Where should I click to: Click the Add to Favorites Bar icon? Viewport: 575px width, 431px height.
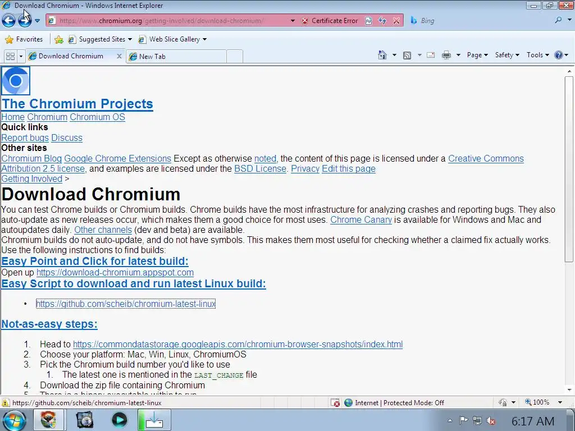58,40
